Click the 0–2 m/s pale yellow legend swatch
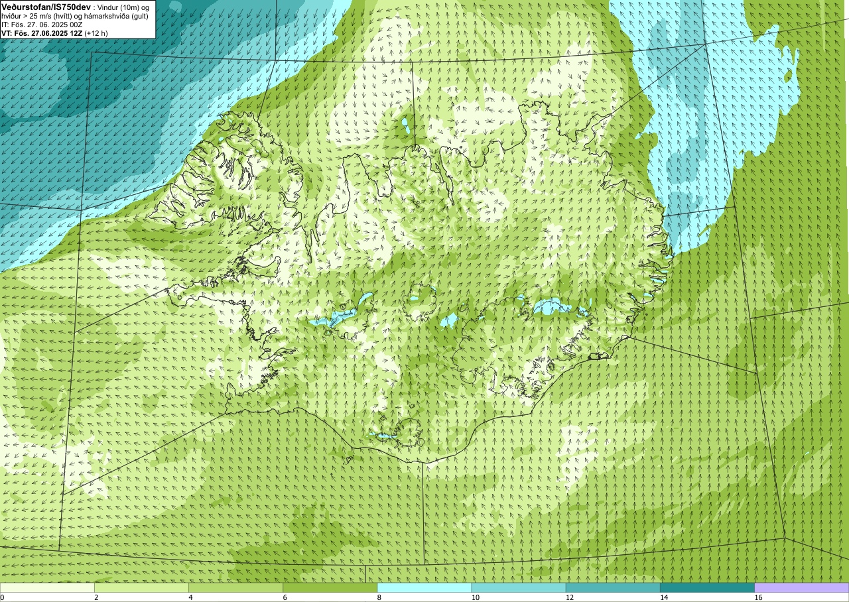The height and width of the screenshot is (602, 849). click(47, 587)
